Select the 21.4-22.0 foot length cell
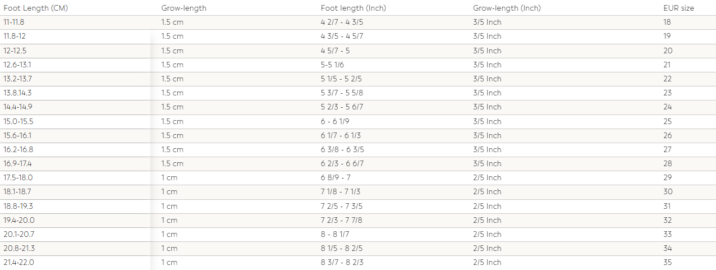Viewport: 716px width, 270px height. (x=19, y=262)
